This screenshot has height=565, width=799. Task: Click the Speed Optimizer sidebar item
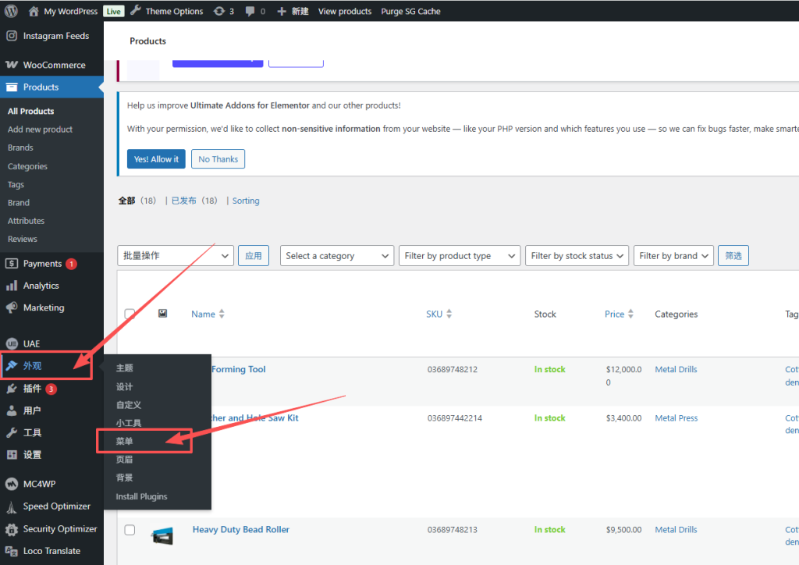[x=56, y=506]
